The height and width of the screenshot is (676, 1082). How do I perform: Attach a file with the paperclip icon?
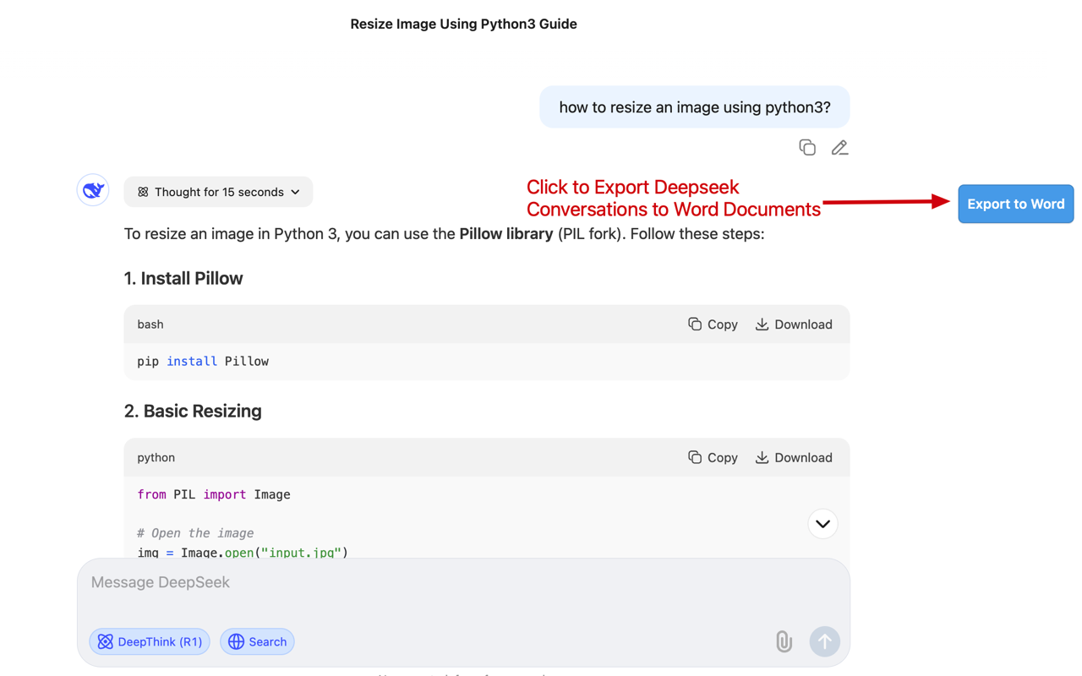coord(784,641)
